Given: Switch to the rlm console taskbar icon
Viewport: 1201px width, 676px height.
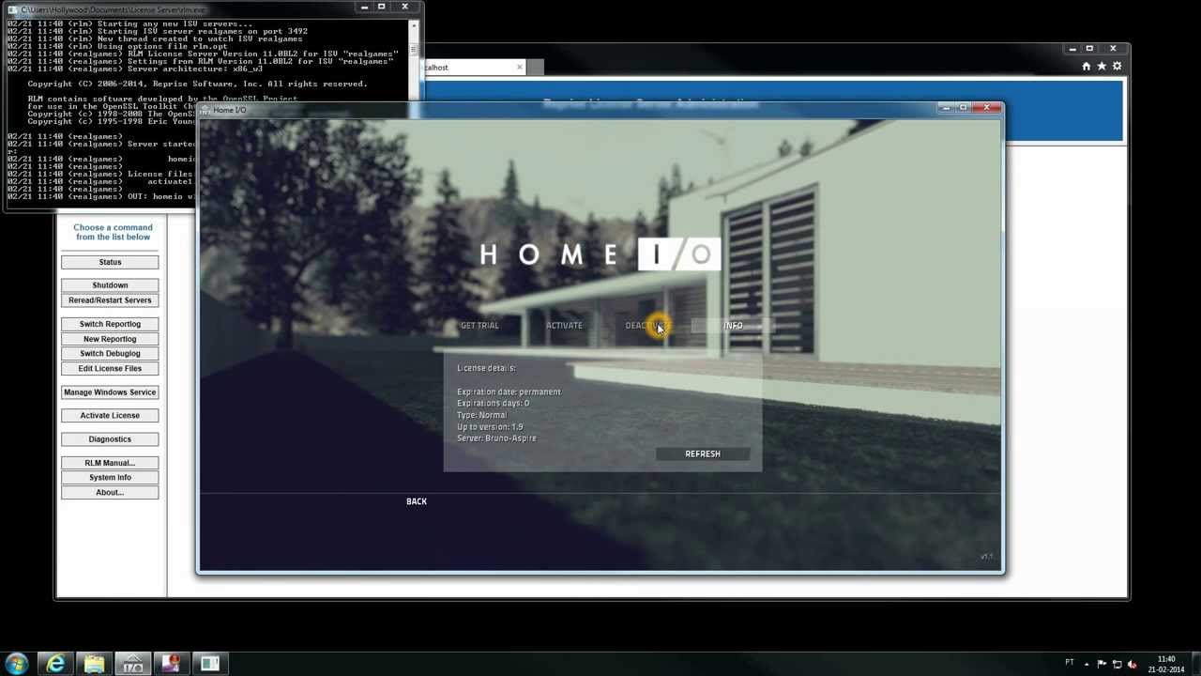Looking at the screenshot, I should (209, 664).
